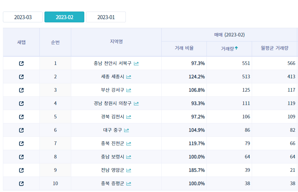Click the 매매 (2023-02) group header
Image resolution: width=298 pixels, height=192 pixels.
(229, 35)
